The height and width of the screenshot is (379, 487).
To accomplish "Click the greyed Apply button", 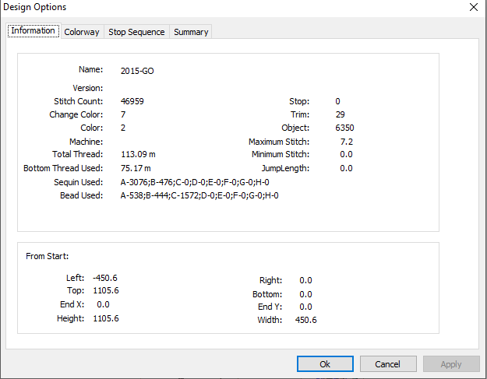I will 451,363.
